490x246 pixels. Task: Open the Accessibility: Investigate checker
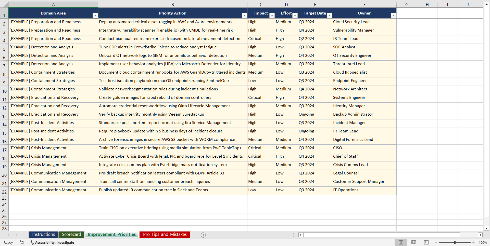pyautogui.click(x=52, y=242)
